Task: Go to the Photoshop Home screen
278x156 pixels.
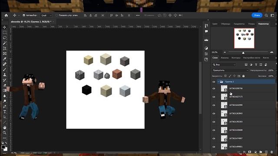Action: [6, 16]
